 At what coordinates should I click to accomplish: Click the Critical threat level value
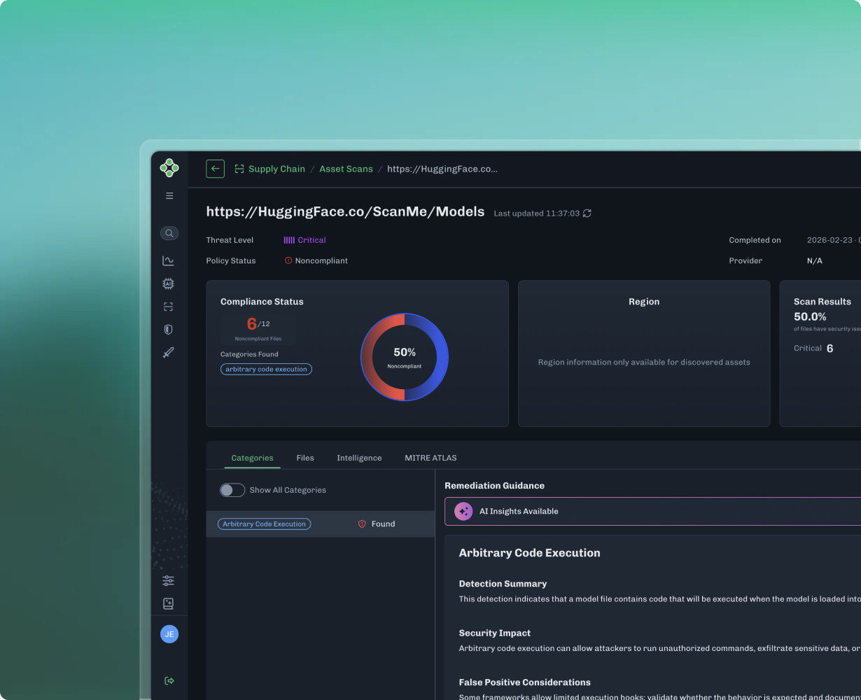(x=311, y=240)
